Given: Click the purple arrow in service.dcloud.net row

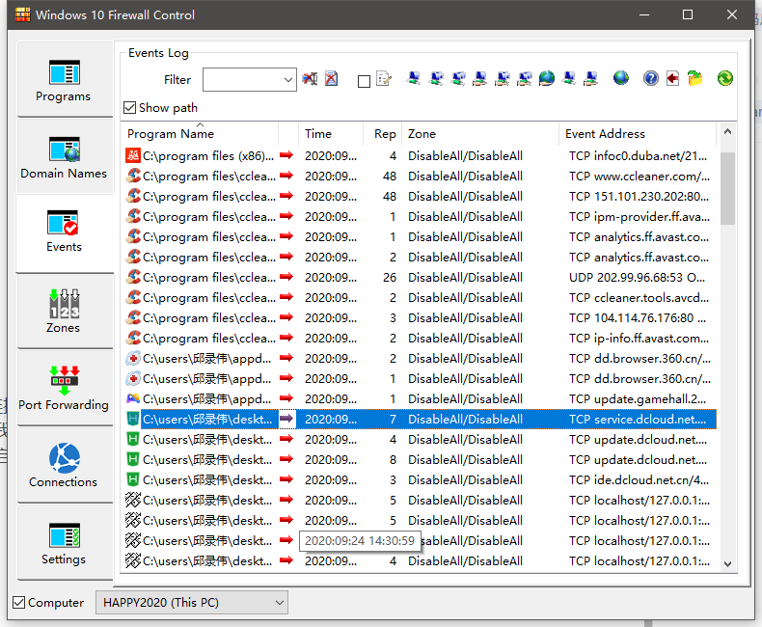Looking at the screenshot, I should click(286, 419).
